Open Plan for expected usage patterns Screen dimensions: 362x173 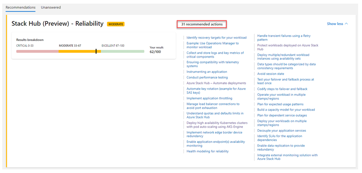(280, 104)
